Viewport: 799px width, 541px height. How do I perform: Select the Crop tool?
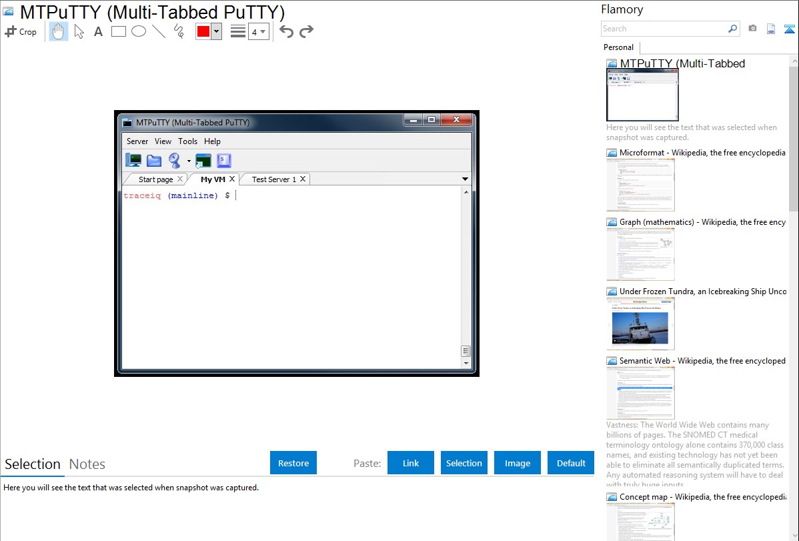click(21, 31)
